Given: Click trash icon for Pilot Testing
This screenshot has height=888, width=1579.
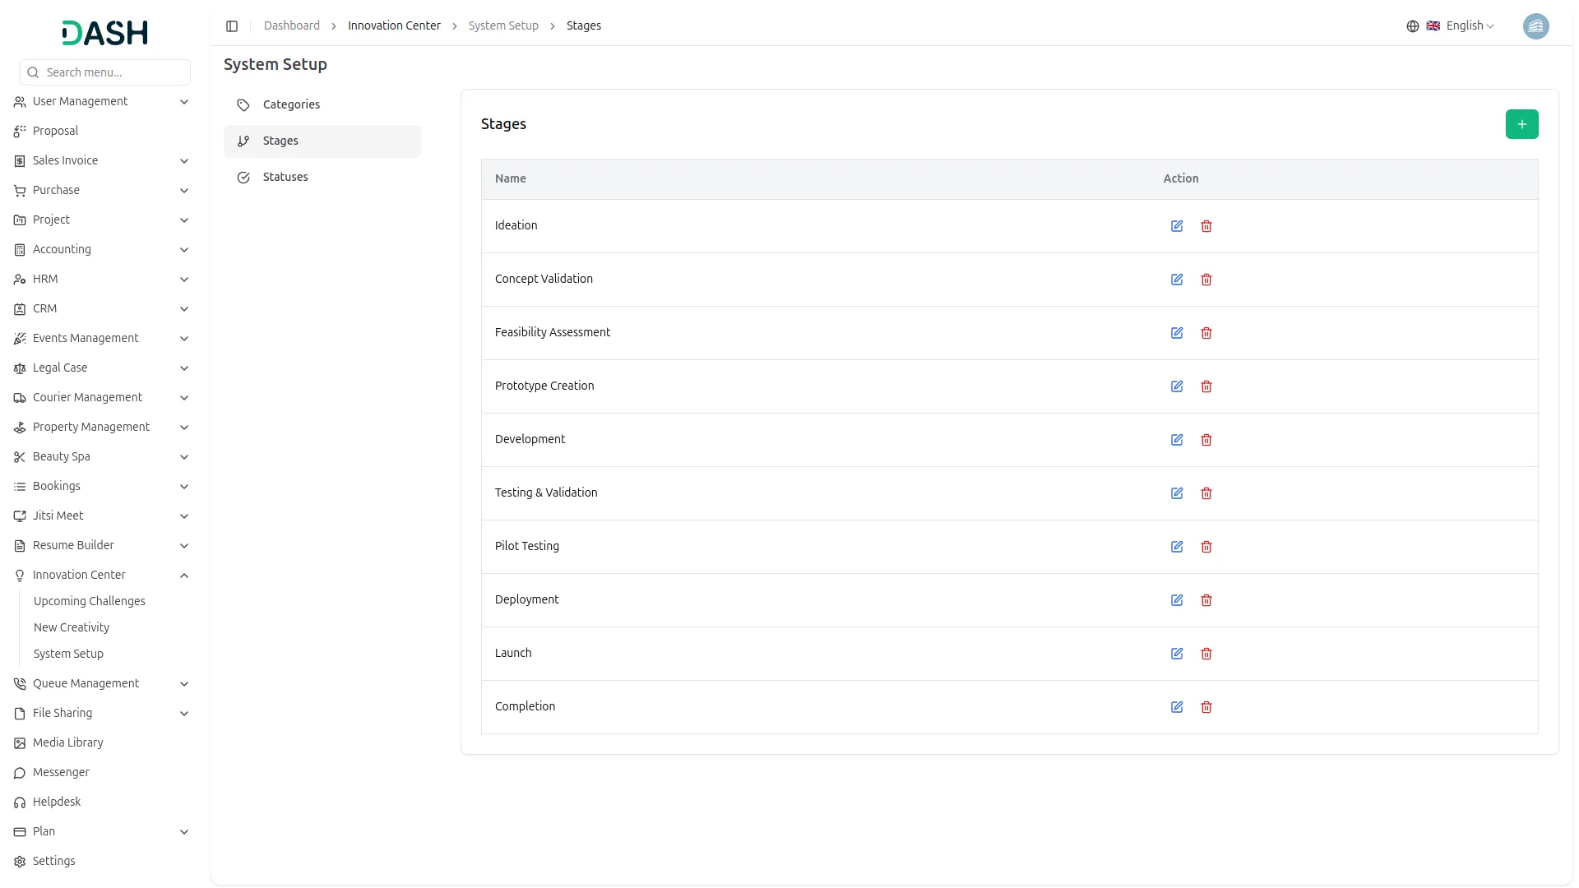Looking at the screenshot, I should (1206, 547).
